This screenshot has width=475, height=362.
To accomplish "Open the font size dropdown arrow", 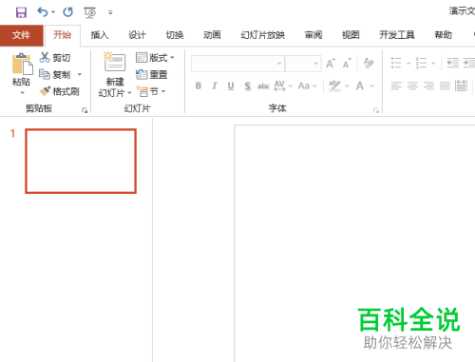I will coord(316,64).
